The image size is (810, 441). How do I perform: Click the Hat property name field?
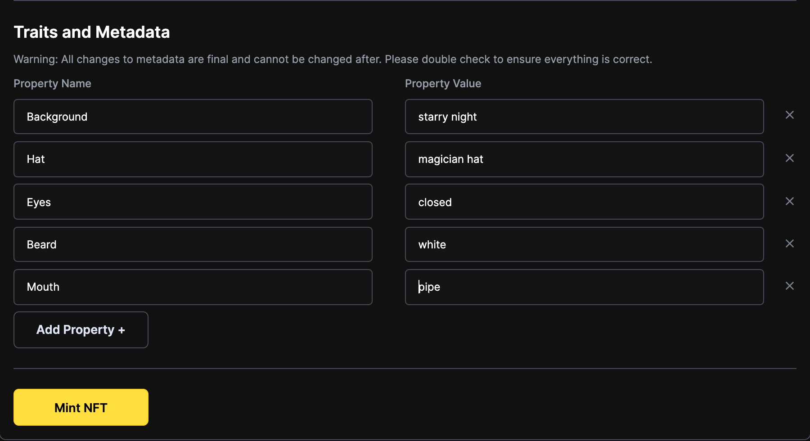click(193, 159)
